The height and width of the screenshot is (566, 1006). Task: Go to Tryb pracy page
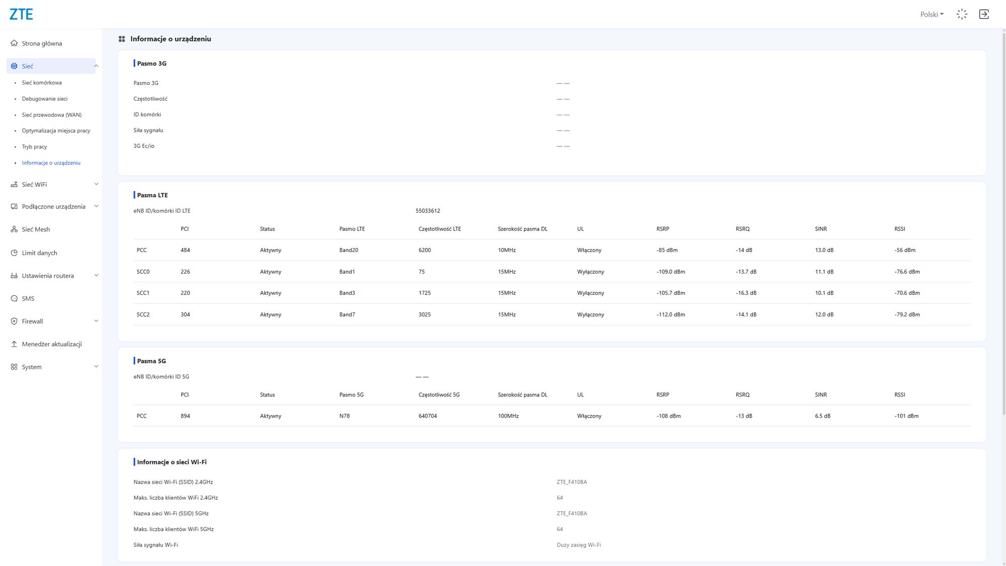tap(34, 147)
